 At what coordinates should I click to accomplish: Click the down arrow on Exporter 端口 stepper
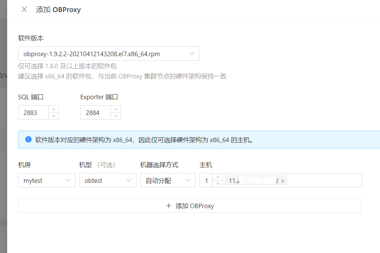116,115
